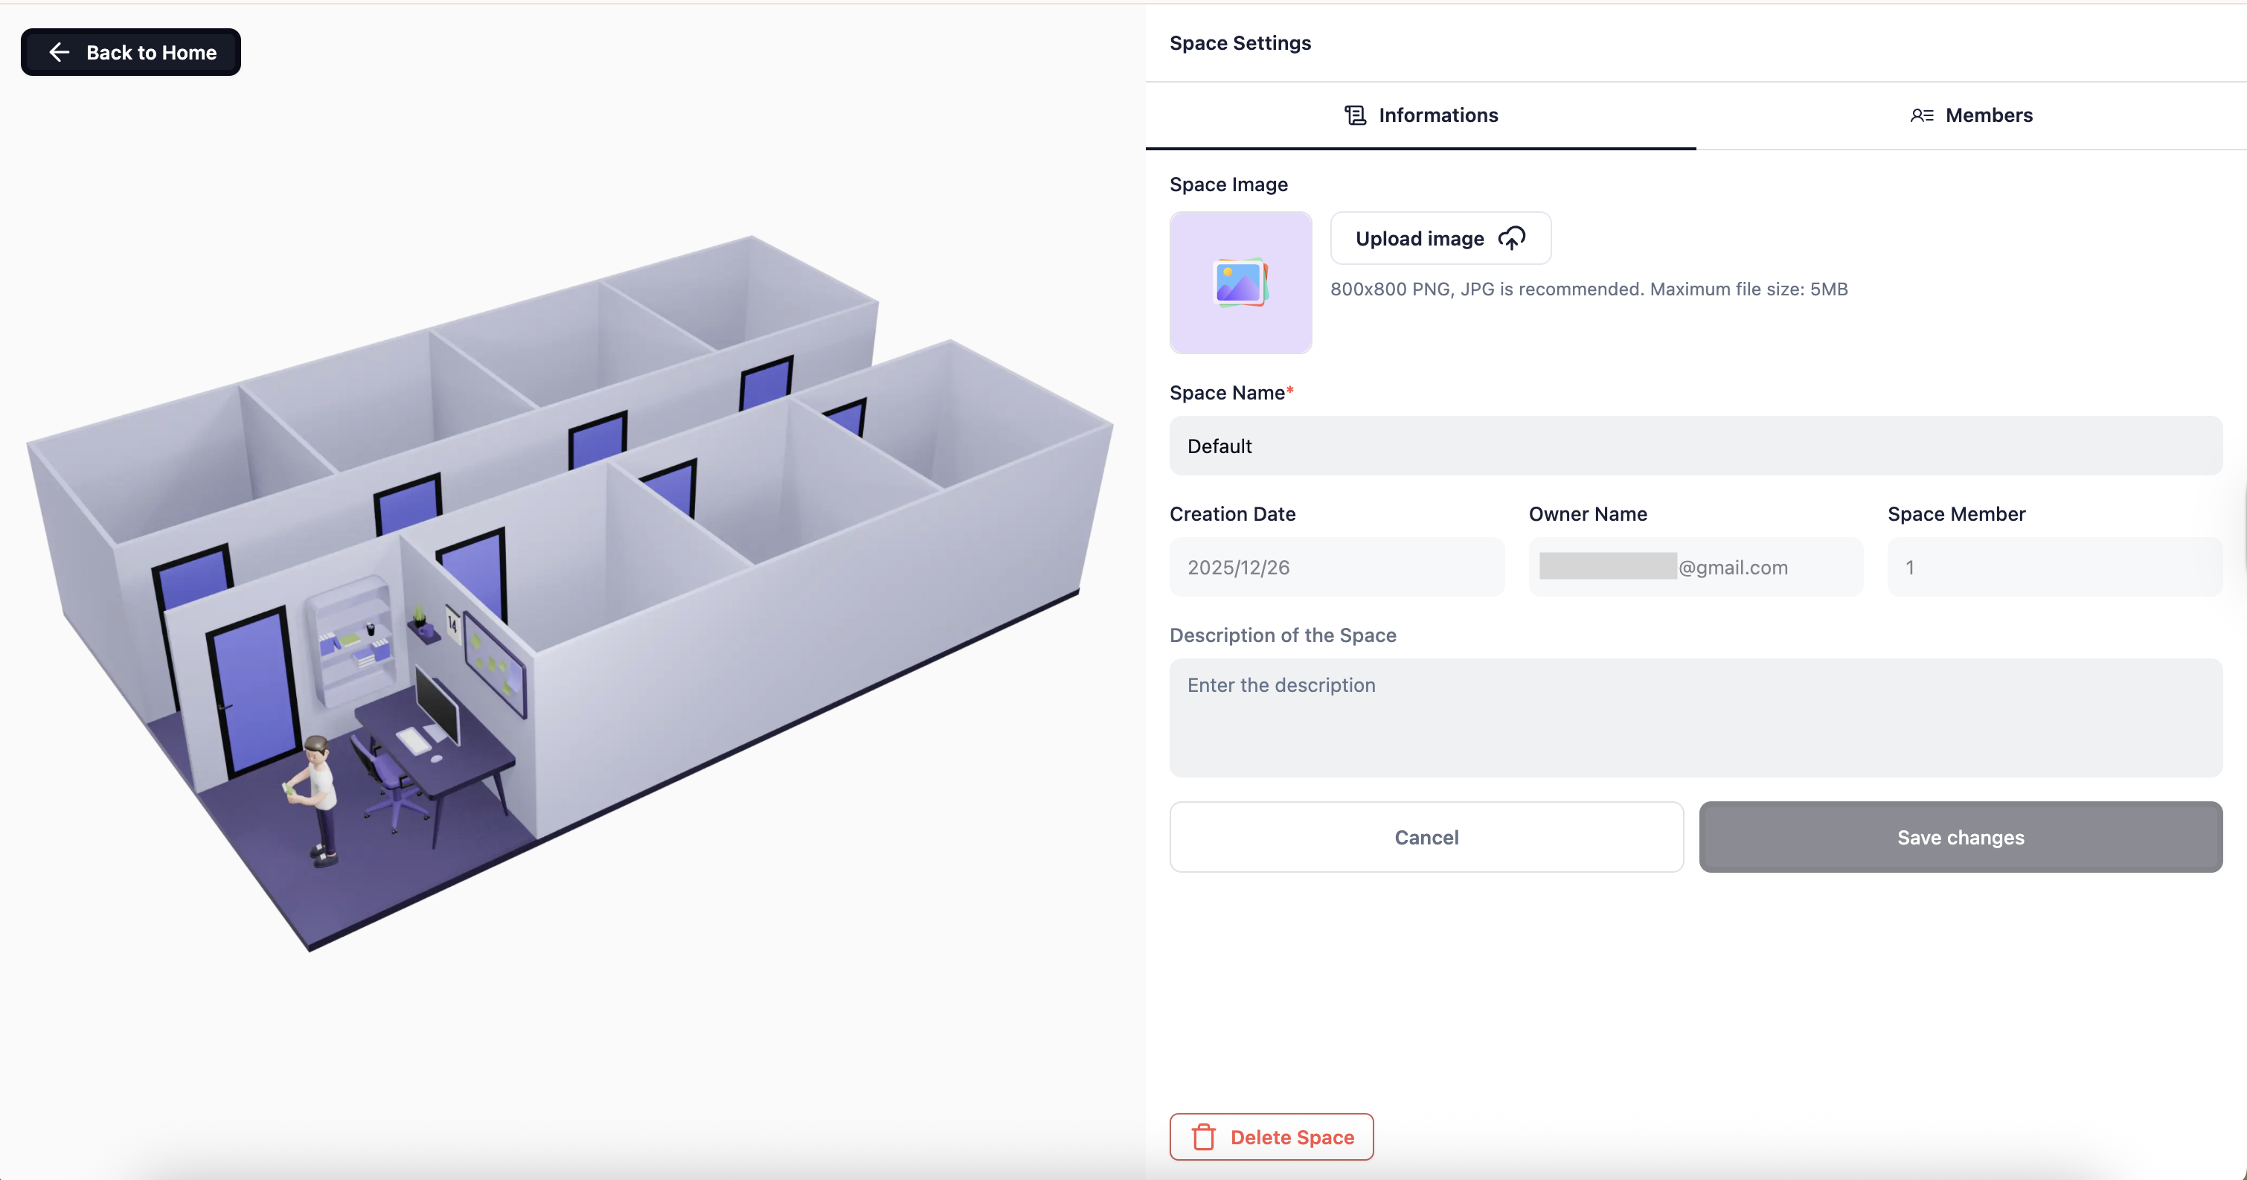Click the Creation Date field
The width and height of the screenshot is (2247, 1180).
1336,567
